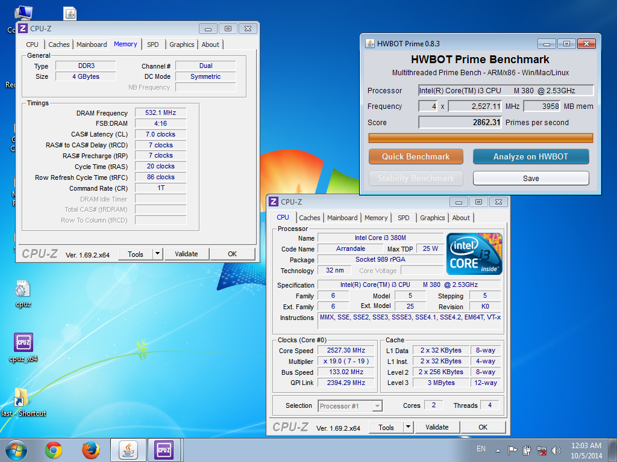Click the Multiplier value x 19.0 ( 7 - 19 )
Image resolution: width=617 pixels, height=462 pixels.
coord(346,361)
